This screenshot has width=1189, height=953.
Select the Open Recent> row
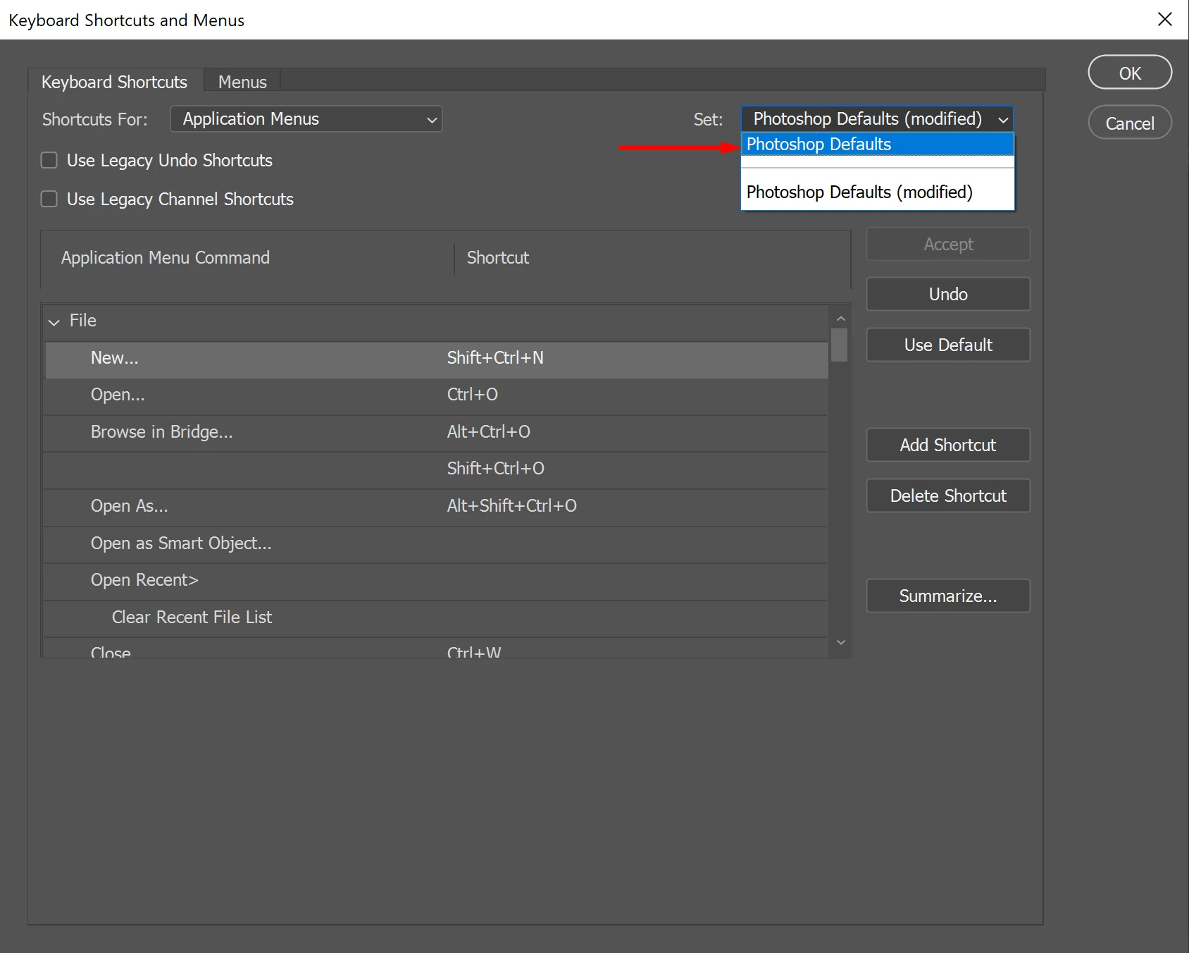coord(436,581)
